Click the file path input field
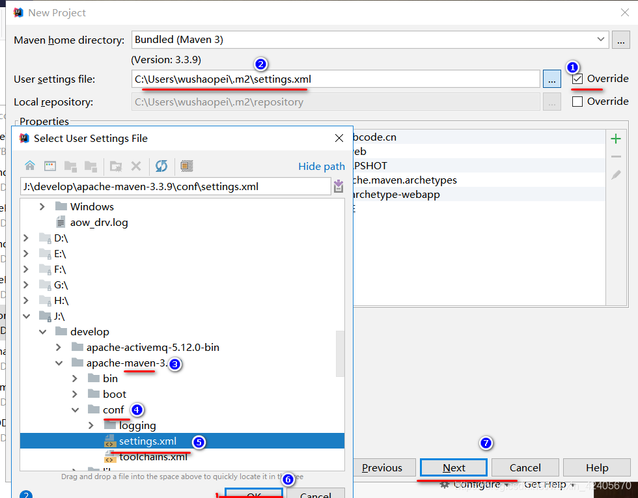 click(x=175, y=187)
